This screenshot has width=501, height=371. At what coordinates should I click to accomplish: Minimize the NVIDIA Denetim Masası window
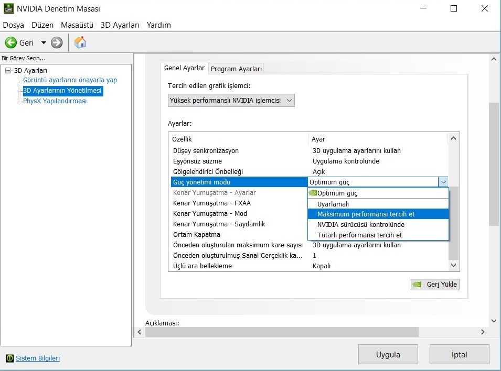[x=423, y=8]
